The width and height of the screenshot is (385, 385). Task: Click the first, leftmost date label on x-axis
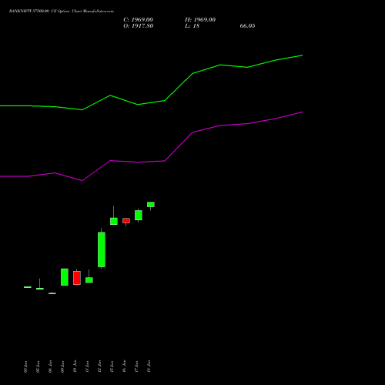point(25,367)
